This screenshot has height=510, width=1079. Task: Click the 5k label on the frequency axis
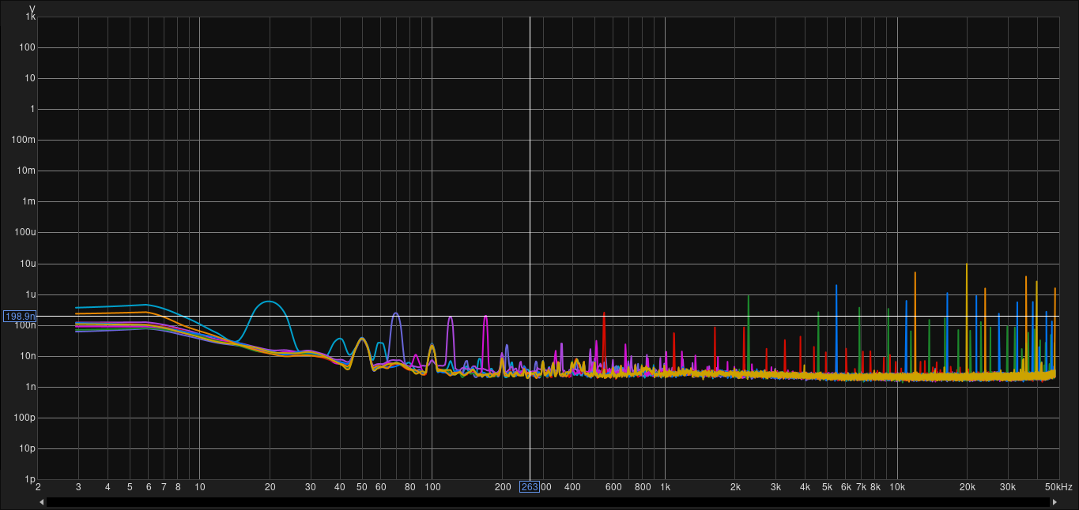click(828, 487)
